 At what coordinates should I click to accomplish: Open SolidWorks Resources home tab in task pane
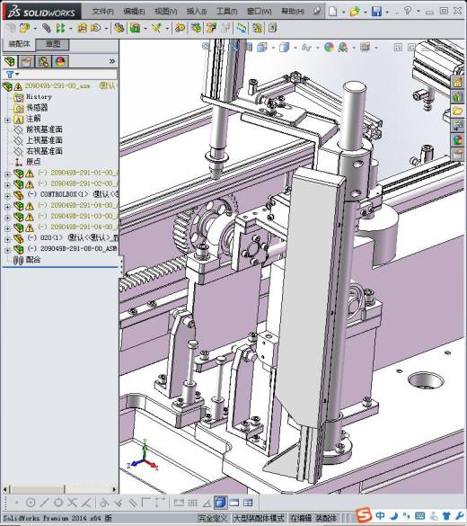click(x=458, y=82)
